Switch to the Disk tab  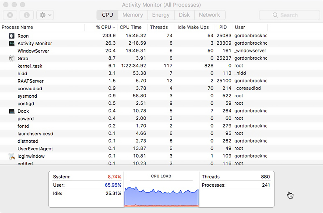pyautogui.click(x=184, y=15)
